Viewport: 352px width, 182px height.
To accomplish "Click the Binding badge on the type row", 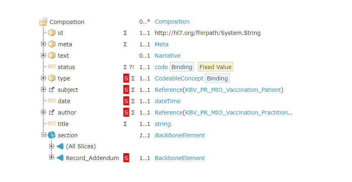I will click(x=217, y=78).
